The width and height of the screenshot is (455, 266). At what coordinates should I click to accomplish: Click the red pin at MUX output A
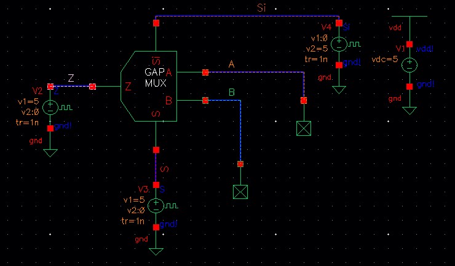(x=205, y=72)
